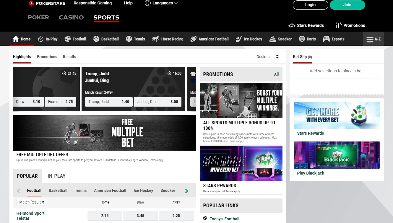Select the Darts board icon
The image size is (393, 223).
coord(302,39)
